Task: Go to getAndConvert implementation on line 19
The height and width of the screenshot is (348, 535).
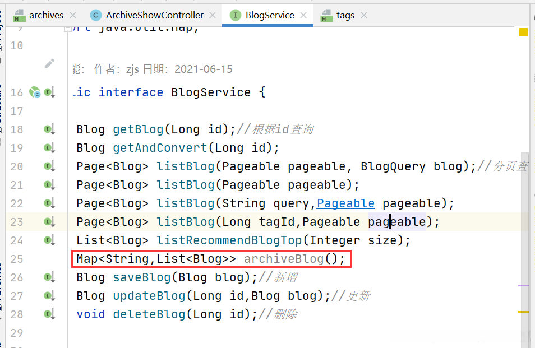Action: 49,147
